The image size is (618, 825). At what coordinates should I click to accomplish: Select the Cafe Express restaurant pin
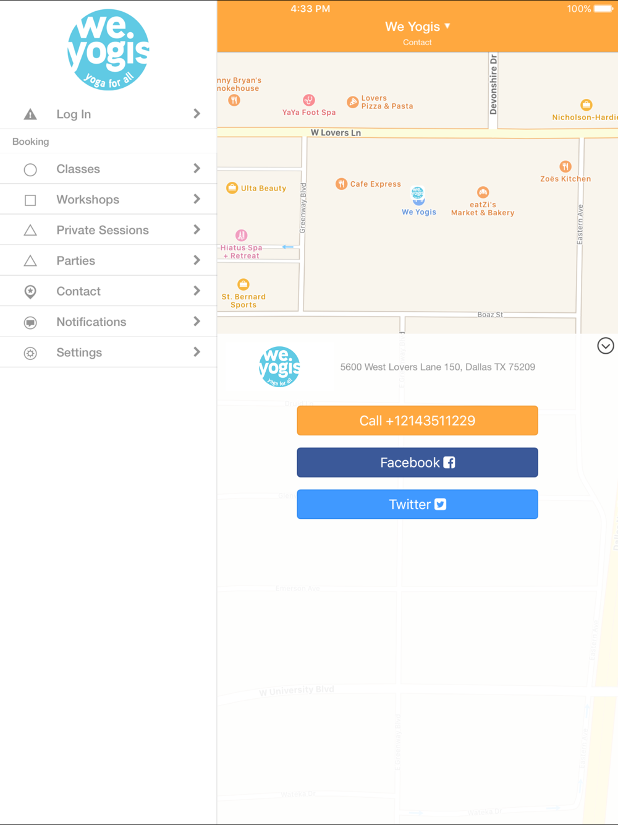(341, 184)
